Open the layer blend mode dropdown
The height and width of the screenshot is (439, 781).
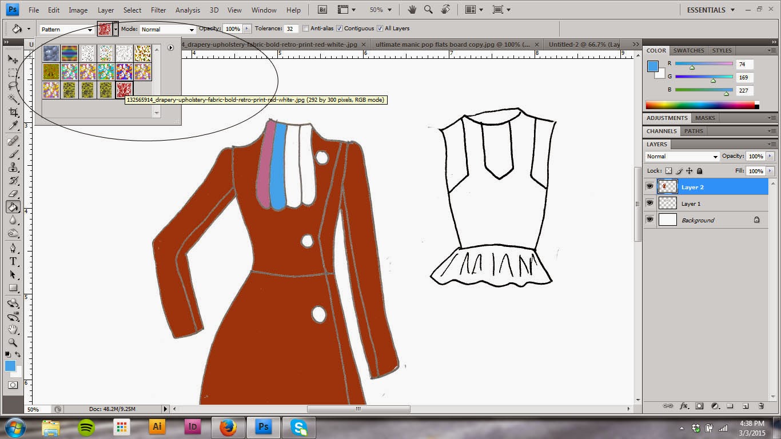(682, 157)
